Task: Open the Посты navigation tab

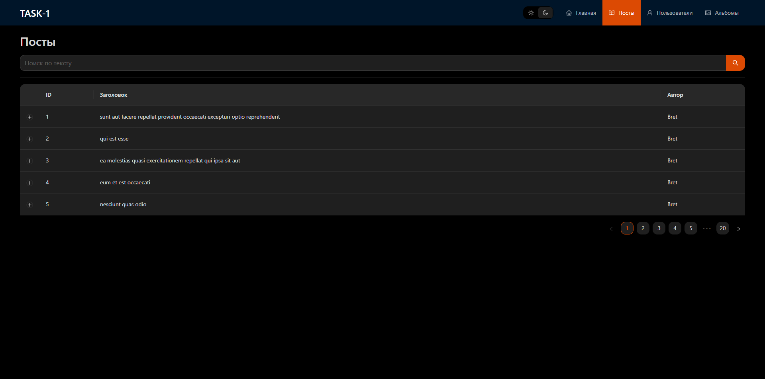Action: point(621,13)
